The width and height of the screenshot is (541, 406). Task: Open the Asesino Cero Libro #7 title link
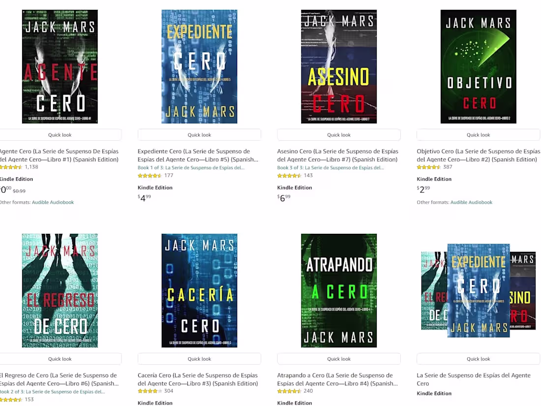coord(338,156)
